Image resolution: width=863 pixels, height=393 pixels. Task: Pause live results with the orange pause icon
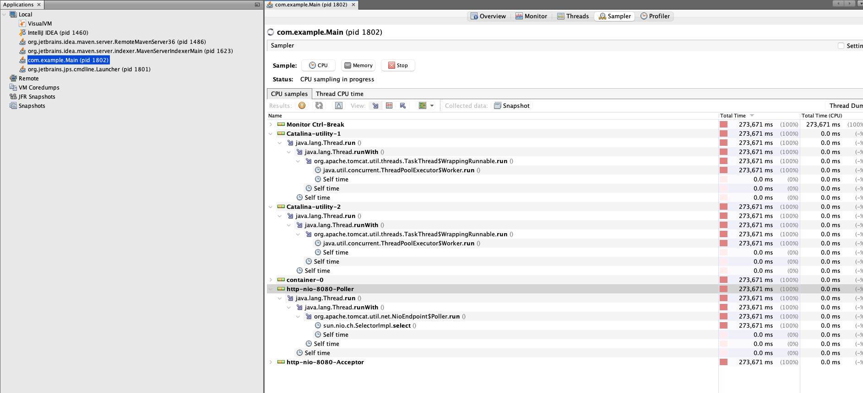(302, 106)
